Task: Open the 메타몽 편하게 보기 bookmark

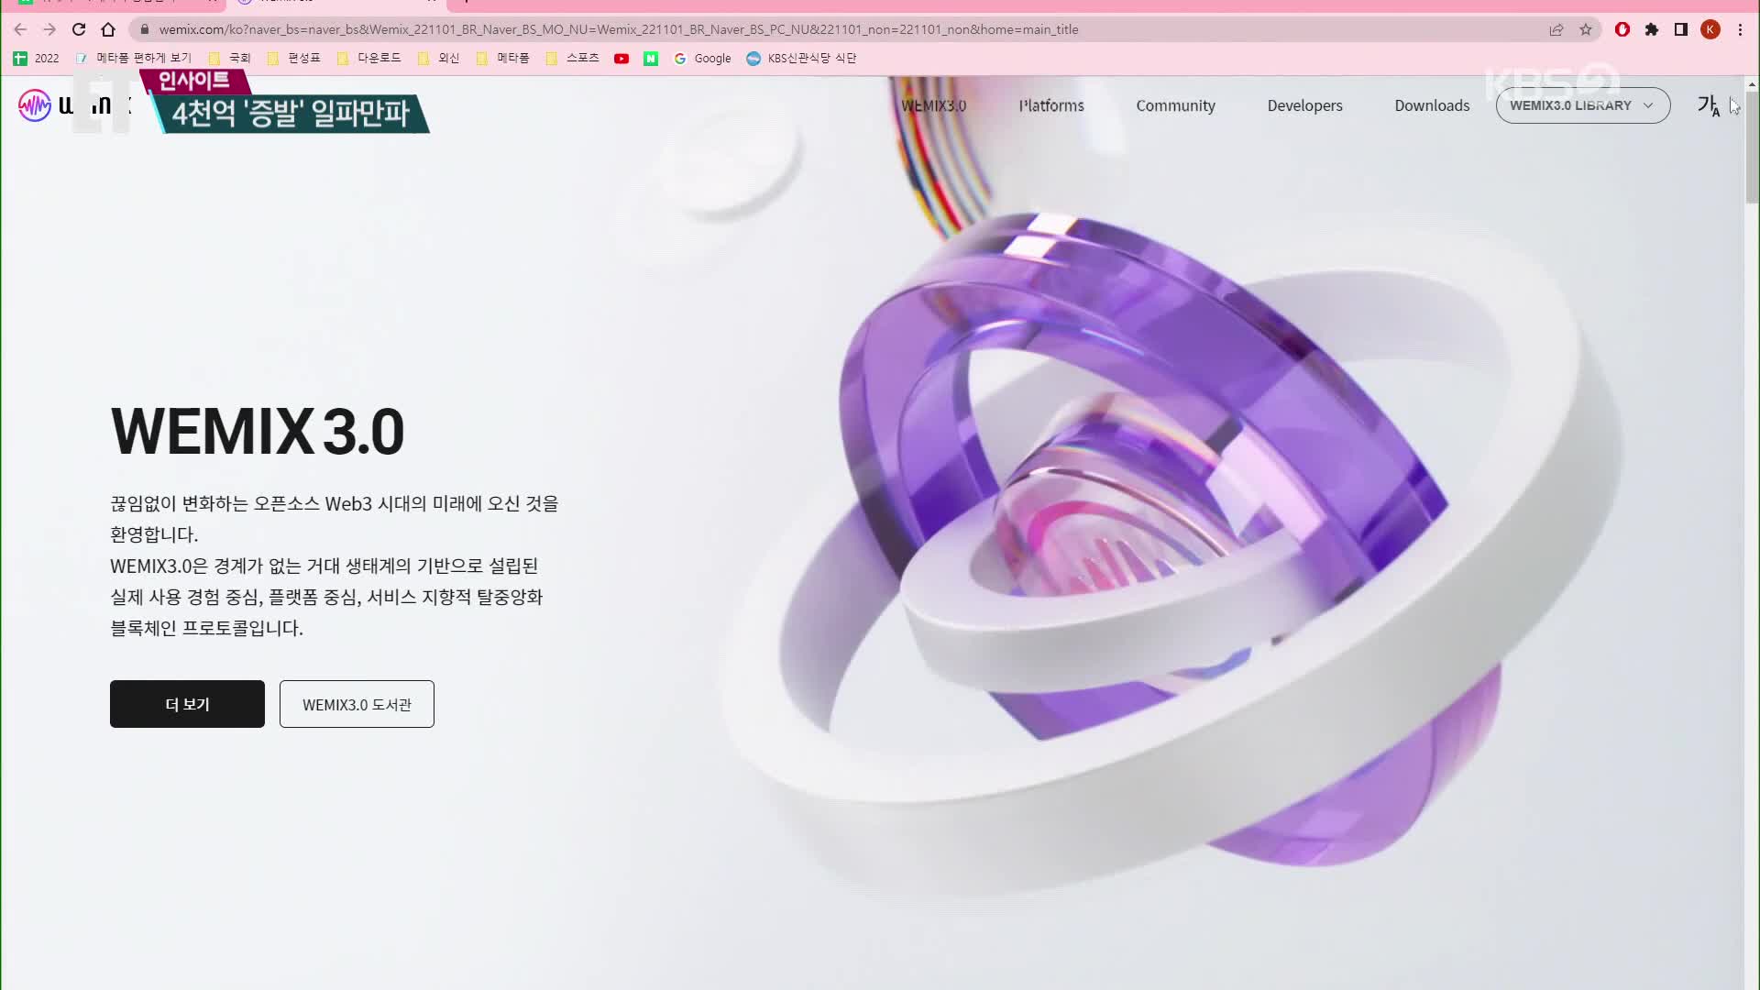Action: click(134, 58)
